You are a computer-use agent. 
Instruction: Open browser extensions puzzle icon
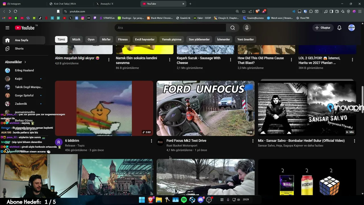[x=311, y=11]
